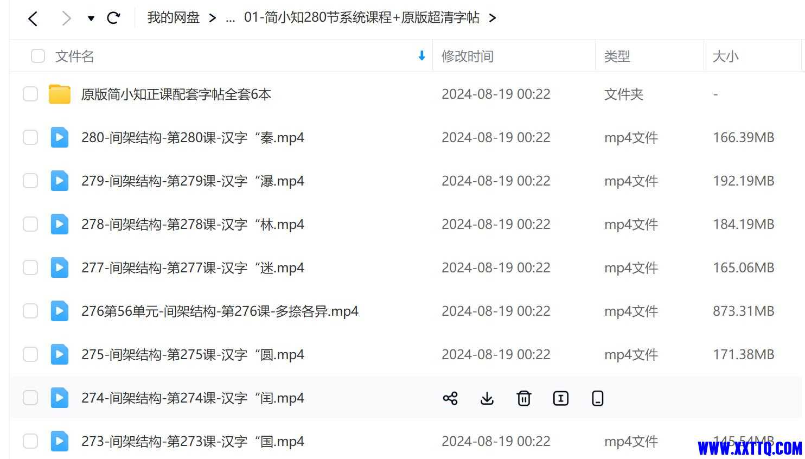Click video icon of 276 多捺各异.mp4
This screenshot has height=459, width=805.
(60, 311)
